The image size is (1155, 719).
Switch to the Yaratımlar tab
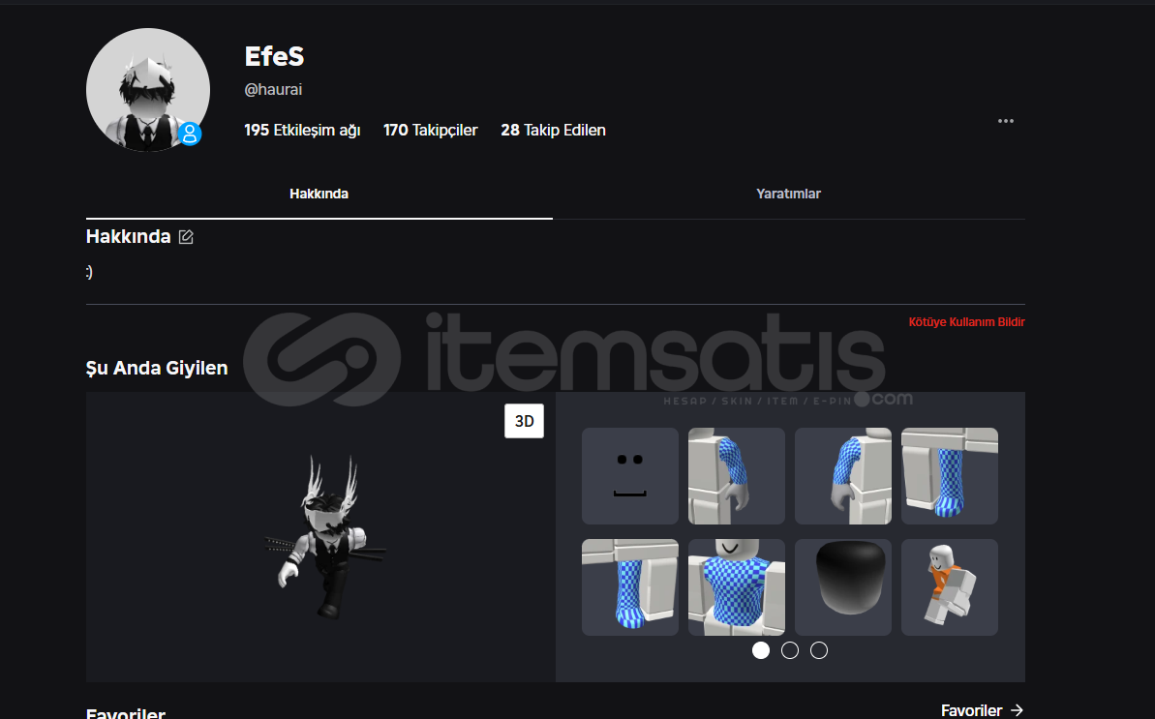[x=788, y=194]
